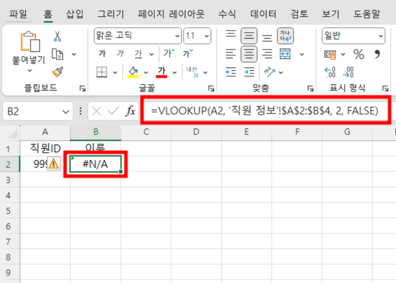Viewport: 396px width, 283px height.
Task: Click the error warning icon beside A2
Action: point(54,164)
